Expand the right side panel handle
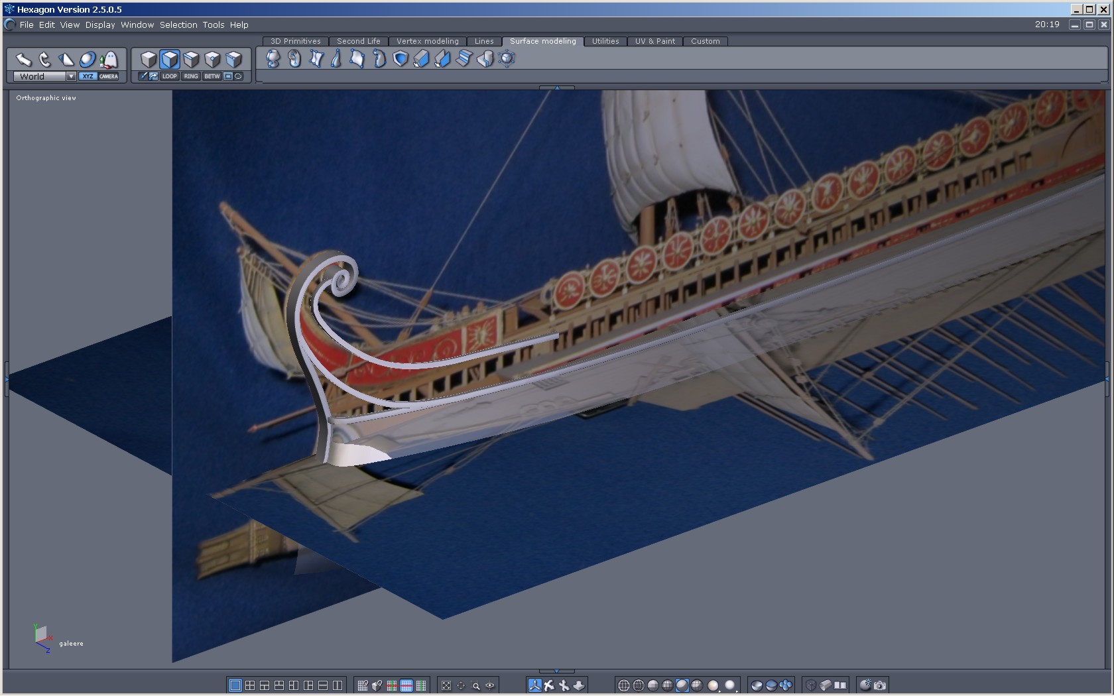Viewport: 1114px width, 696px height. click(1107, 378)
